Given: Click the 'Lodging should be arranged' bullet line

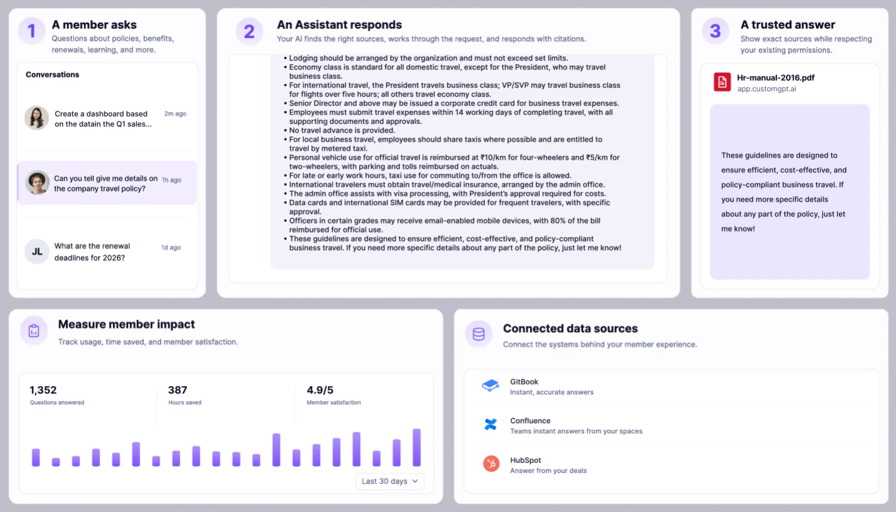Looking at the screenshot, I should coord(426,58).
